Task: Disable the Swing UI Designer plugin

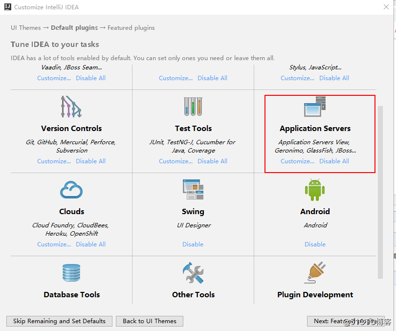Action: click(193, 244)
